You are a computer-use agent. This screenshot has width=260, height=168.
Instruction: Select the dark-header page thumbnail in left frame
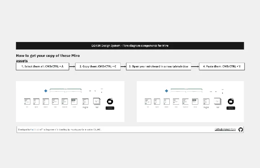coord(74,101)
